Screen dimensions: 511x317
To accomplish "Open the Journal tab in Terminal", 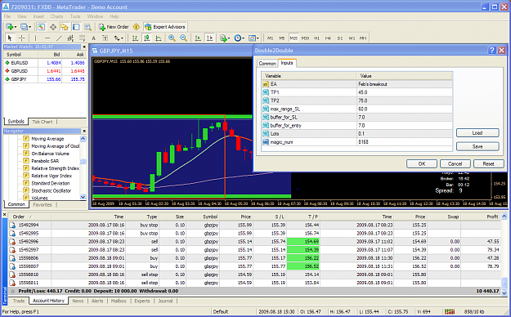I will coord(165,301).
